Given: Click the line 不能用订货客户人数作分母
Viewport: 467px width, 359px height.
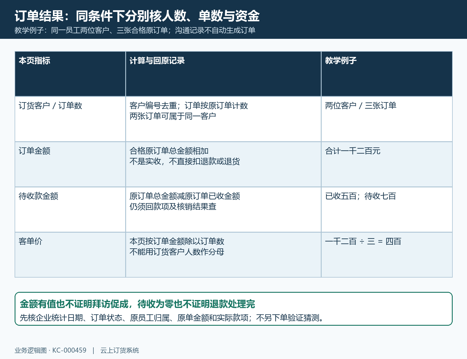Looking at the screenshot, I should pos(177,252).
